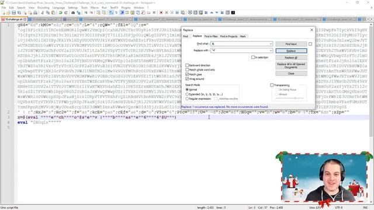Click the Close button in Replace dialog
The image size is (374, 210).
(291, 73)
